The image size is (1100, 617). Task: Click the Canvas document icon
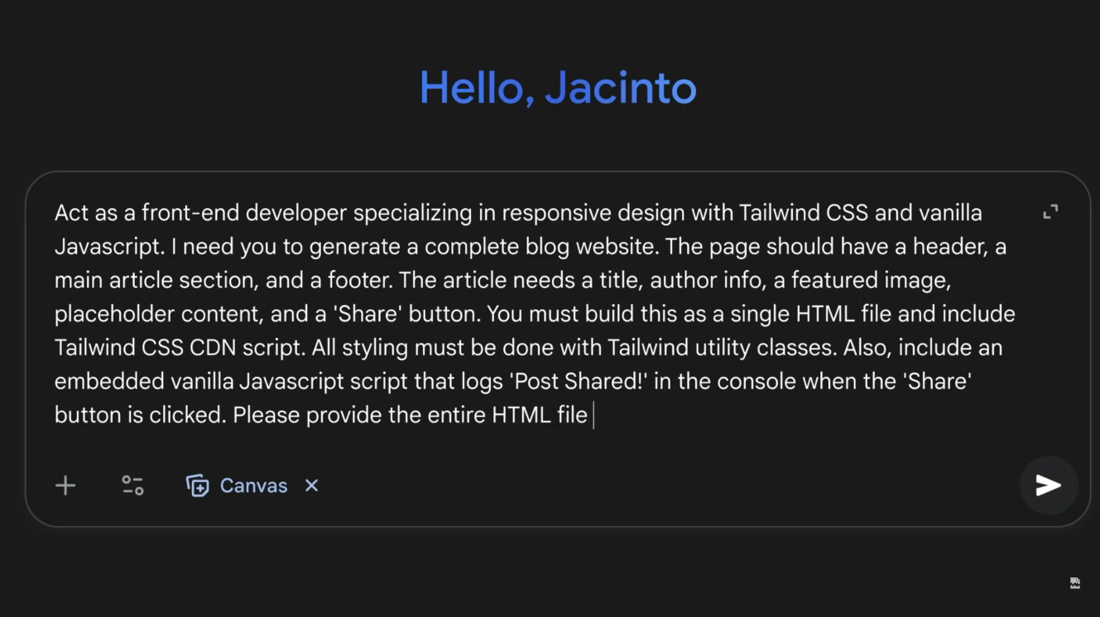coord(197,485)
